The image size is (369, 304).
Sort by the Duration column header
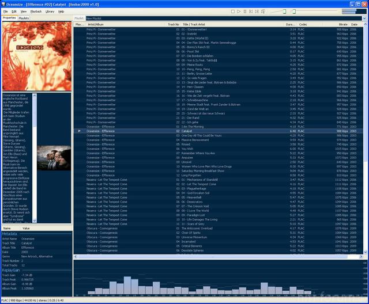point(291,24)
